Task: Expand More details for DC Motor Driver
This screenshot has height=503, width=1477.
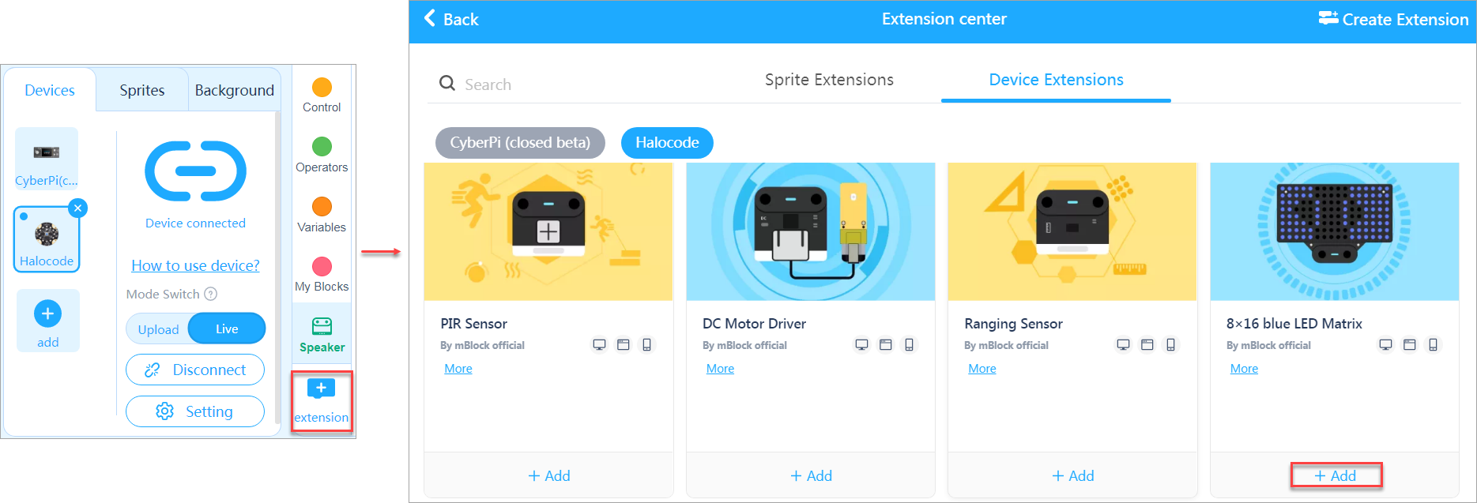Action: (x=720, y=369)
